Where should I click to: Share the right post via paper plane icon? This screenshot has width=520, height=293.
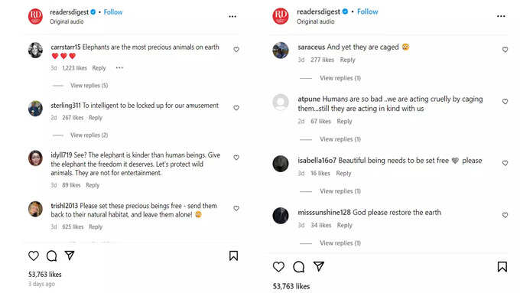318,266
